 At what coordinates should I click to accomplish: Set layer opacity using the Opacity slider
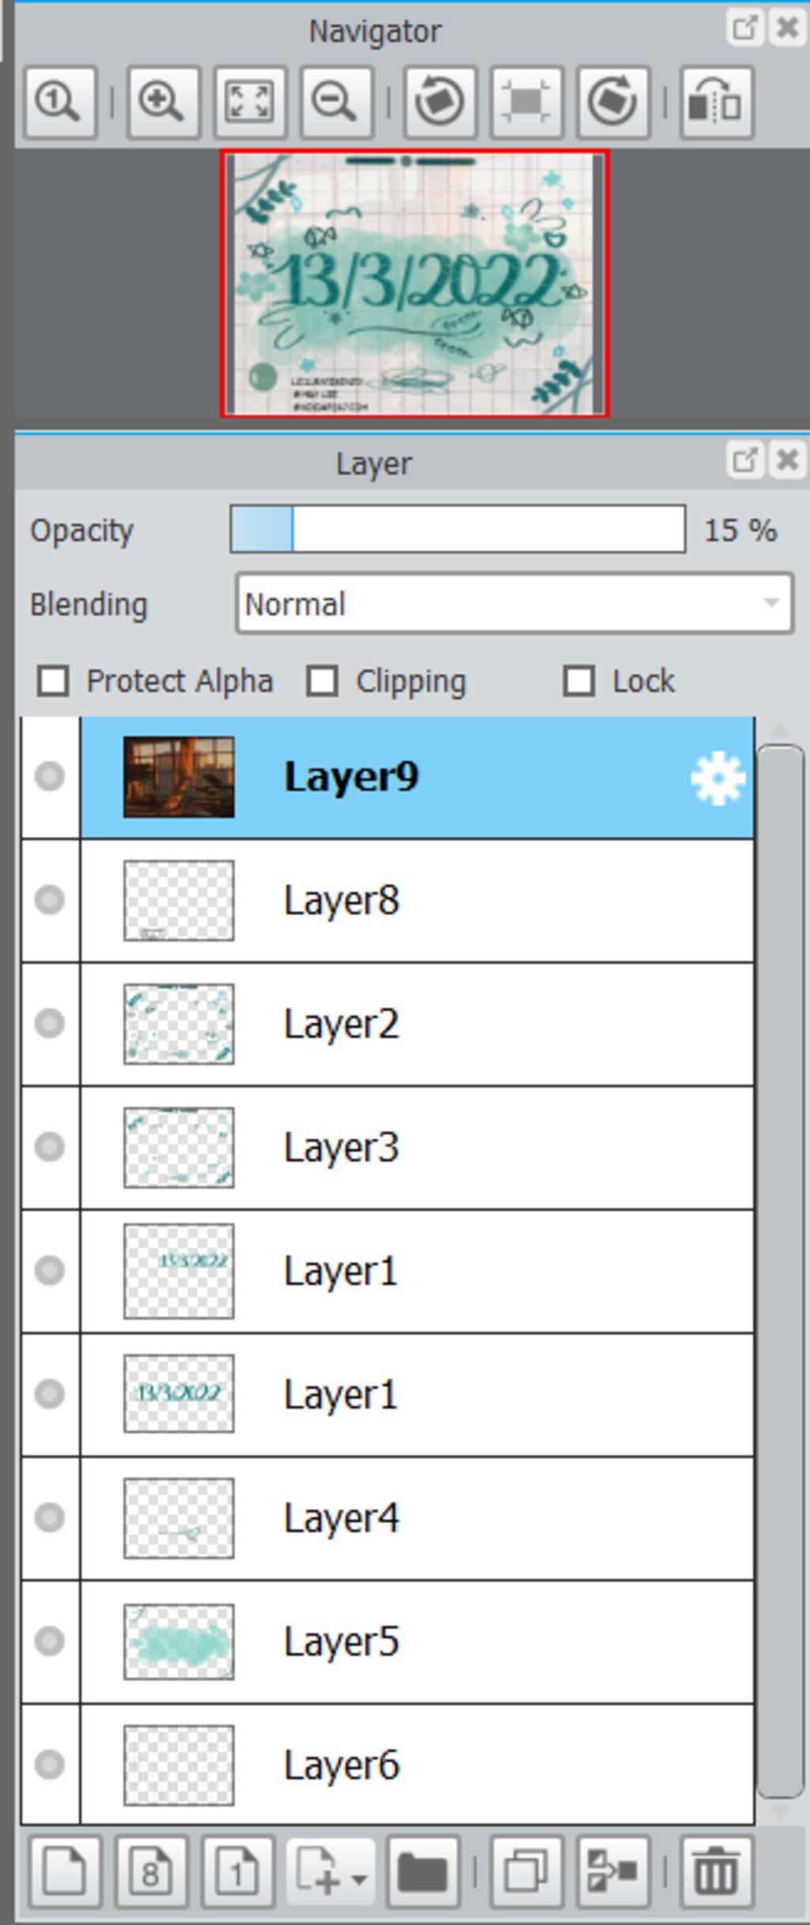click(457, 529)
